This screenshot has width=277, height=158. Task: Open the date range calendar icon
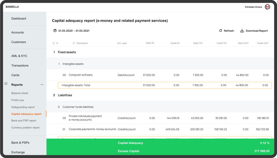[x=55, y=30]
